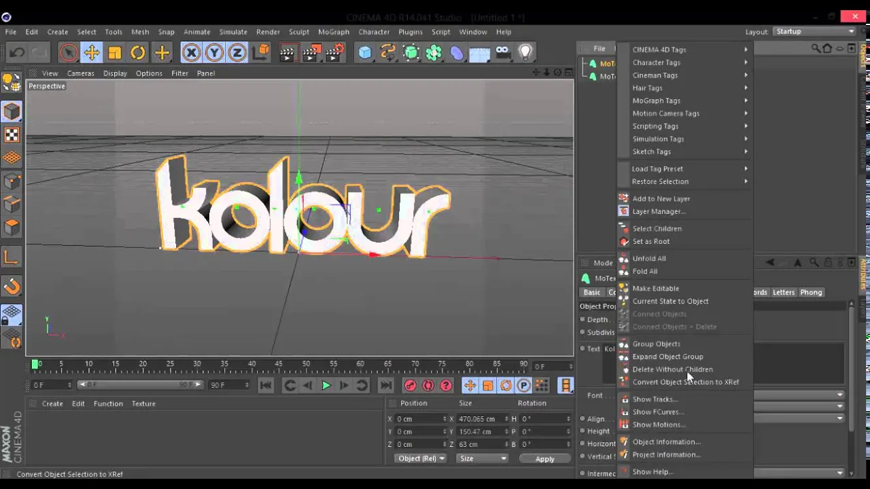This screenshot has height=489, width=870.
Task: Select the Texture mode checkerboard icon
Action: pyautogui.click(x=12, y=134)
